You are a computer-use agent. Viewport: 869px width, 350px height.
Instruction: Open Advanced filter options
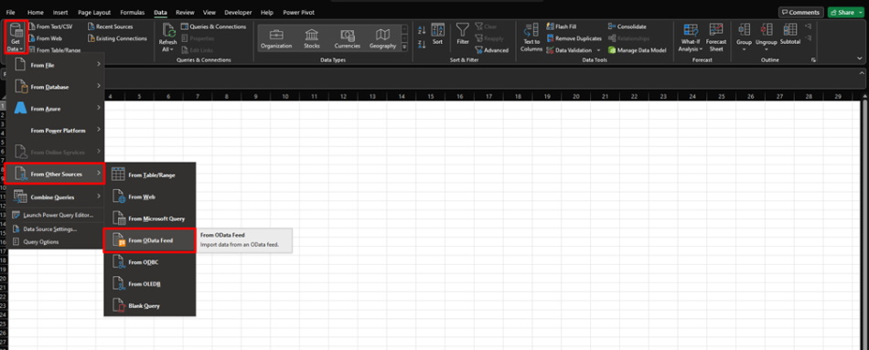491,50
